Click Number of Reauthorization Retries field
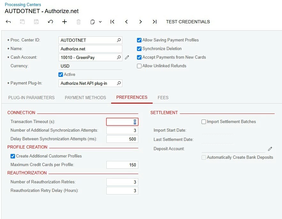The image size is (282, 219). point(122,182)
